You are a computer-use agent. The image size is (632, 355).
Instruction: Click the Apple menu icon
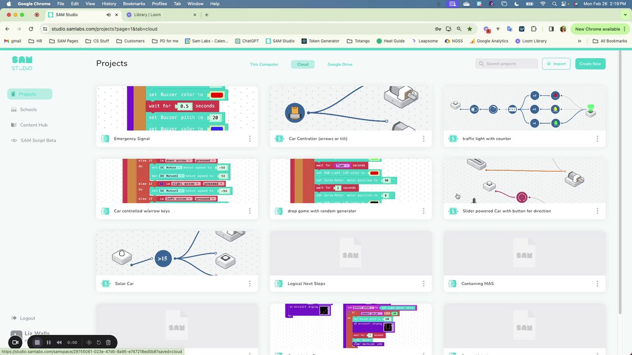[x=8, y=3]
